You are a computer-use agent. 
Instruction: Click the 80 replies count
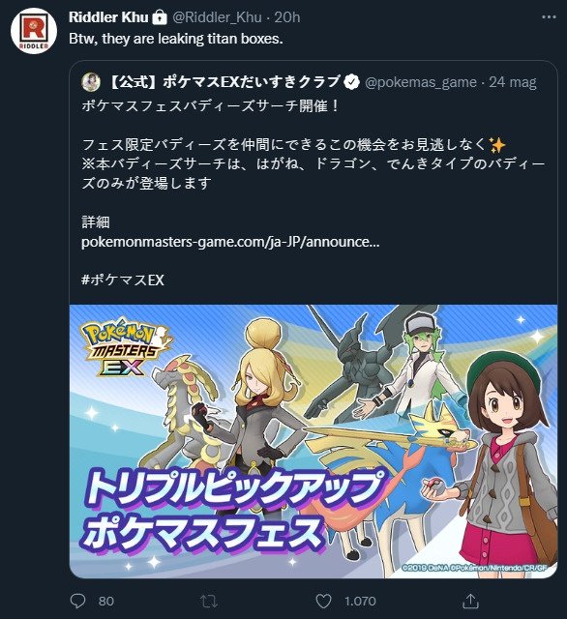pos(106,602)
